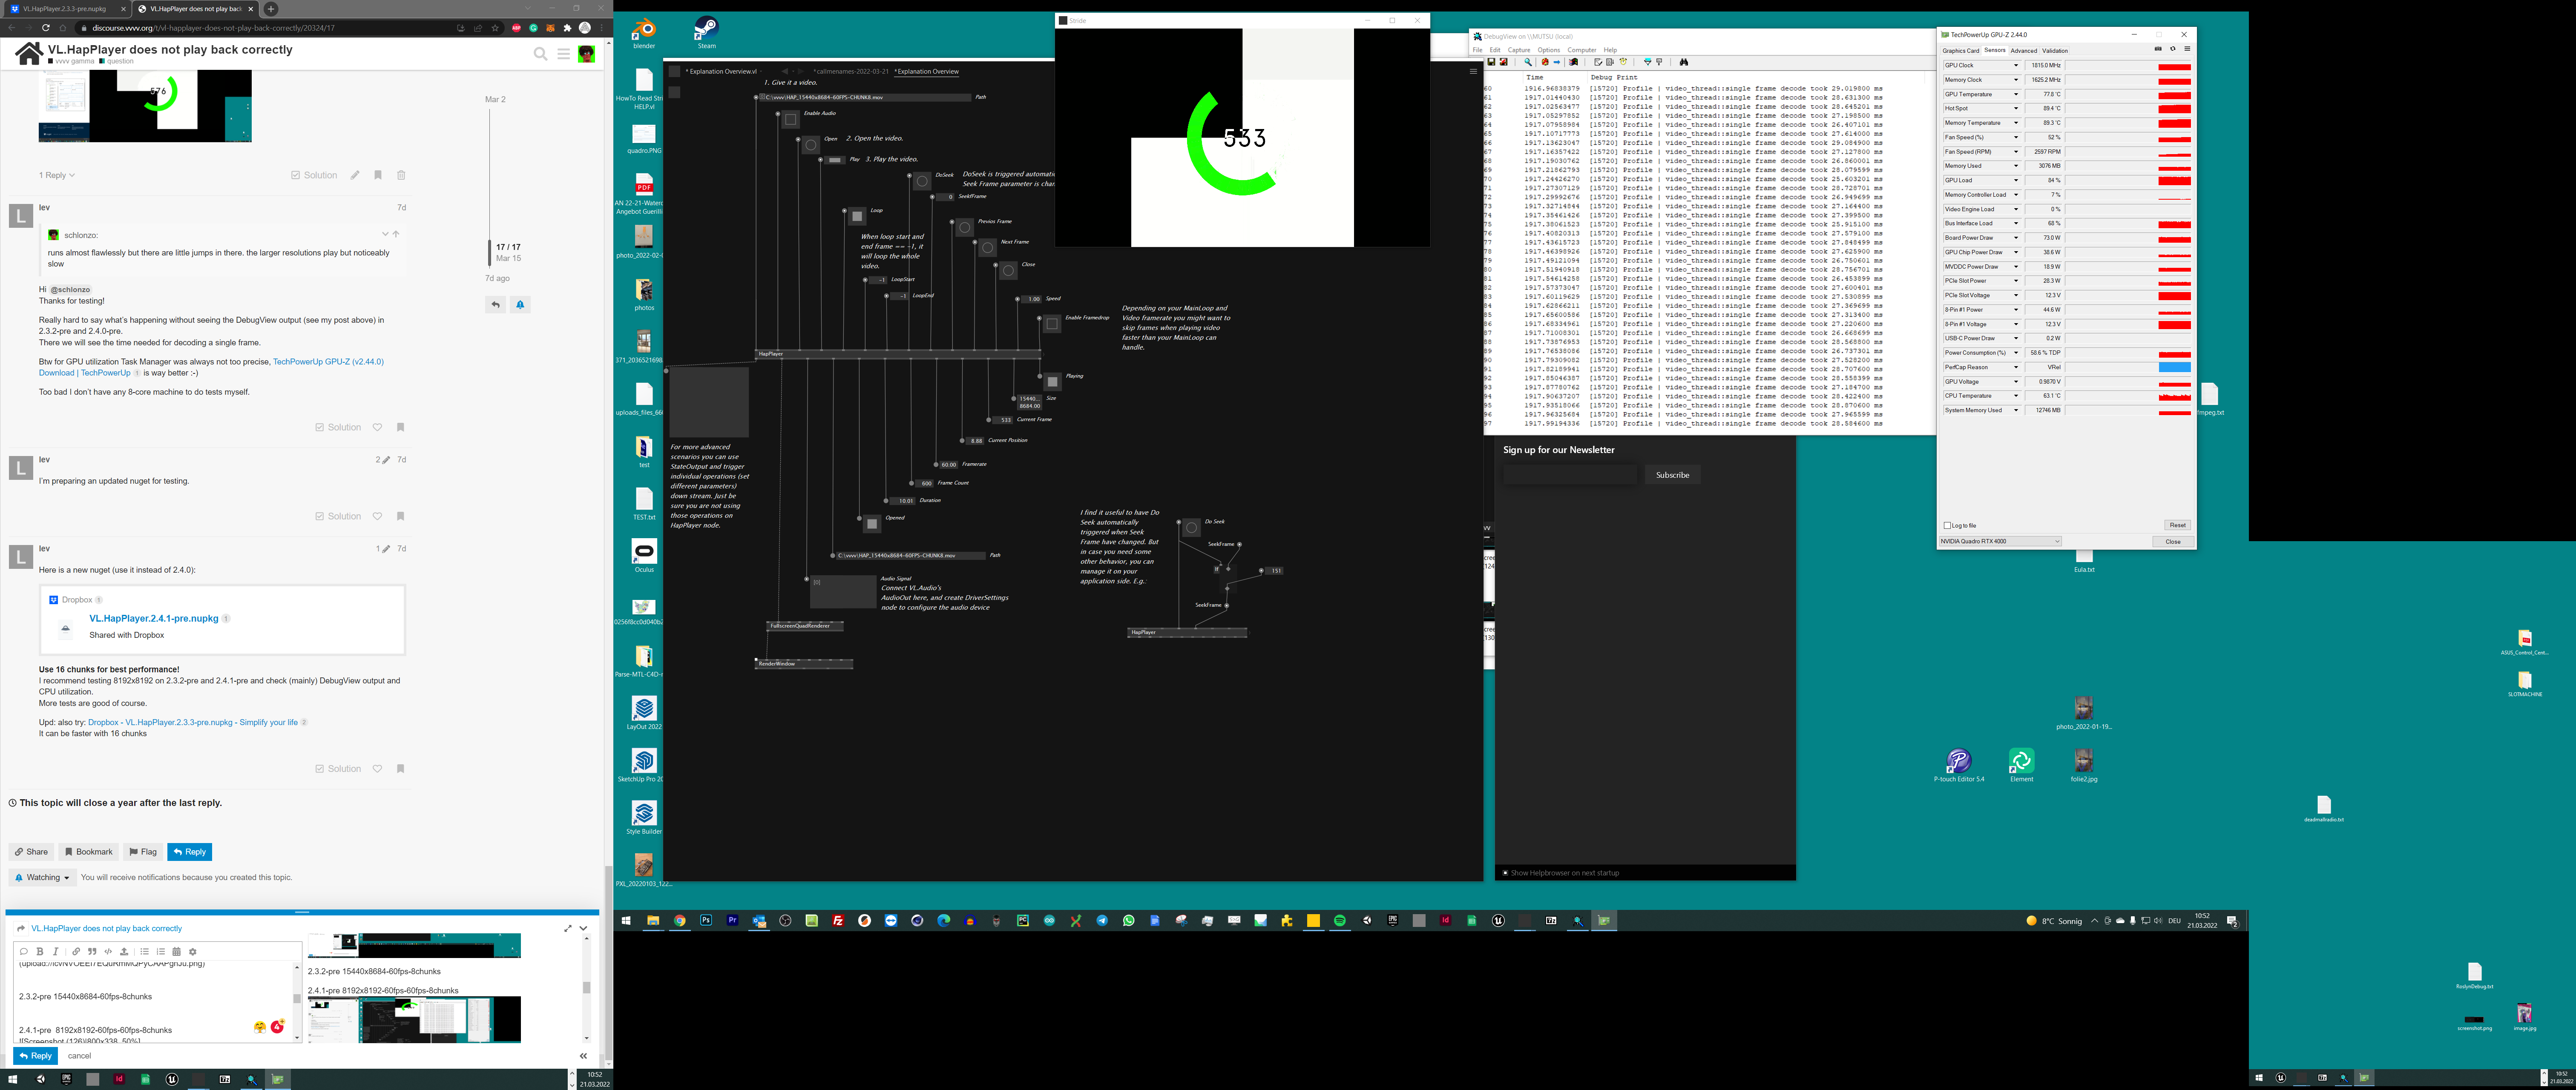This screenshot has height=1090, width=2576.
Task: Cancel the reply draft
Action: [x=79, y=1056]
